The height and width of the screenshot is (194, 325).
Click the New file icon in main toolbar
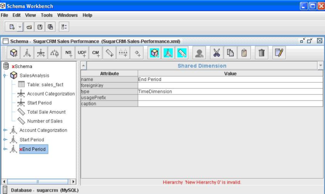[x=12, y=27]
